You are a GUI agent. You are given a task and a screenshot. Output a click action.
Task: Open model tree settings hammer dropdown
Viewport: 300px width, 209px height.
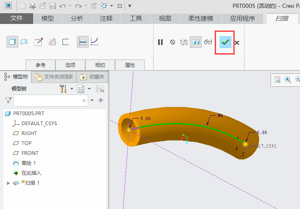pyautogui.click(x=66, y=89)
